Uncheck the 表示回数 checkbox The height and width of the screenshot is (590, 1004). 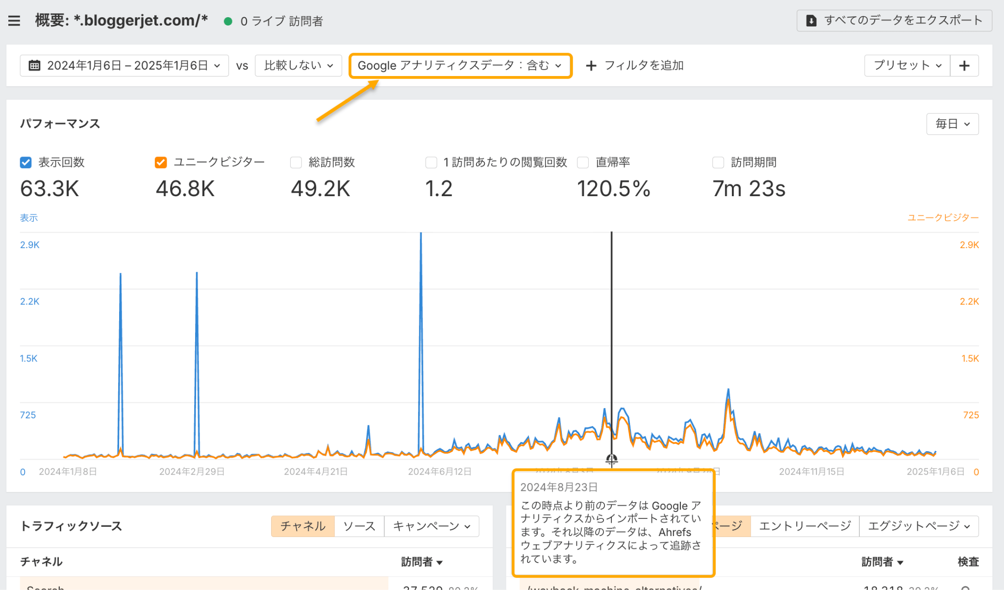pos(26,162)
